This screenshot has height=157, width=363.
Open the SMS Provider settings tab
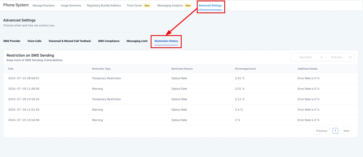[12, 41]
